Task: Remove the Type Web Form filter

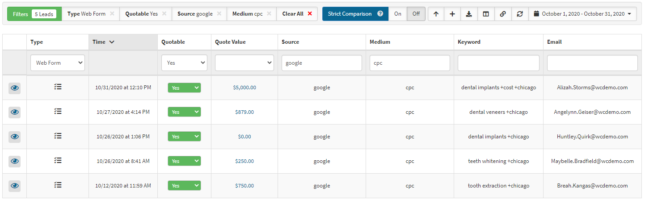Action: pos(112,13)
